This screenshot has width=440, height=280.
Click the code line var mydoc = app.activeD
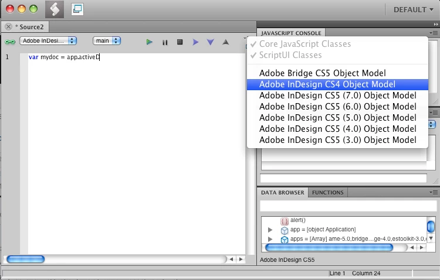pyautogui.click(x=65, y=57)
